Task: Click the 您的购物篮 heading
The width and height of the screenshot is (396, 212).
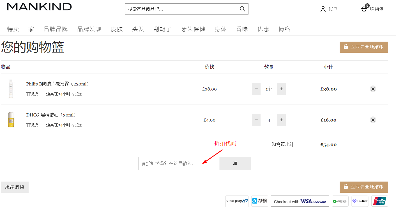Action: tap(33, 47)
